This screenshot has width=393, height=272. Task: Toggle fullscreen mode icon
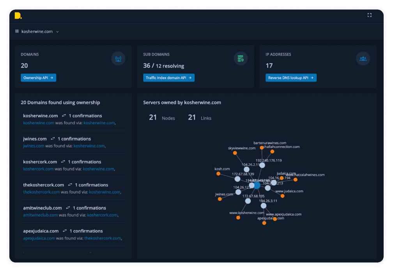click(370, 15)
